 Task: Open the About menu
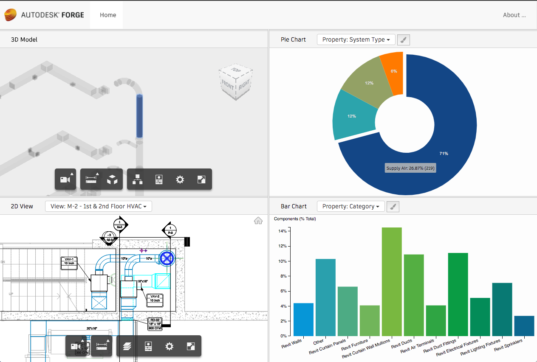click(x=514, y=15)
